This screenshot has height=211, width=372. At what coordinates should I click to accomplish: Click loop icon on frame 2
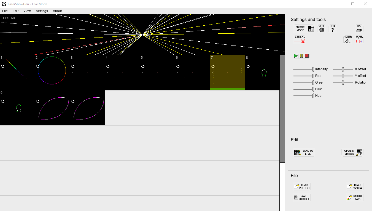coord(38,66)
